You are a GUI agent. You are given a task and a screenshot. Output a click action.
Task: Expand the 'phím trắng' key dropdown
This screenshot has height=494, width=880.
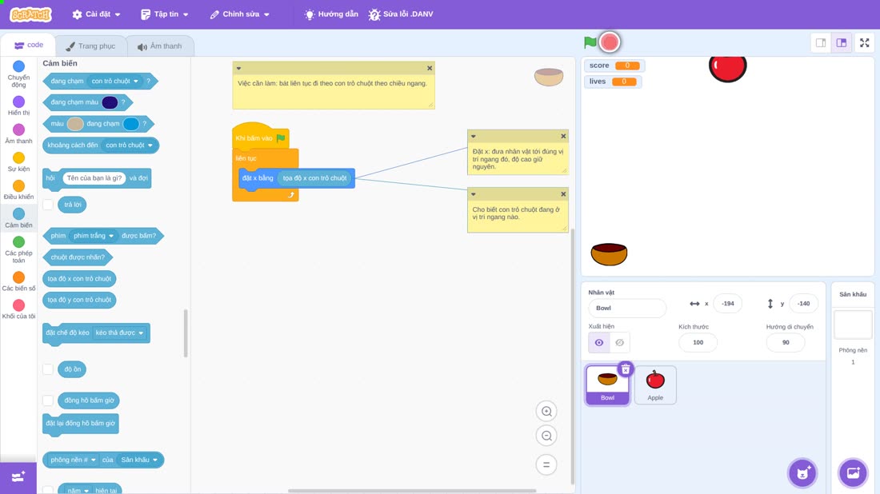(x=94, y=236)
